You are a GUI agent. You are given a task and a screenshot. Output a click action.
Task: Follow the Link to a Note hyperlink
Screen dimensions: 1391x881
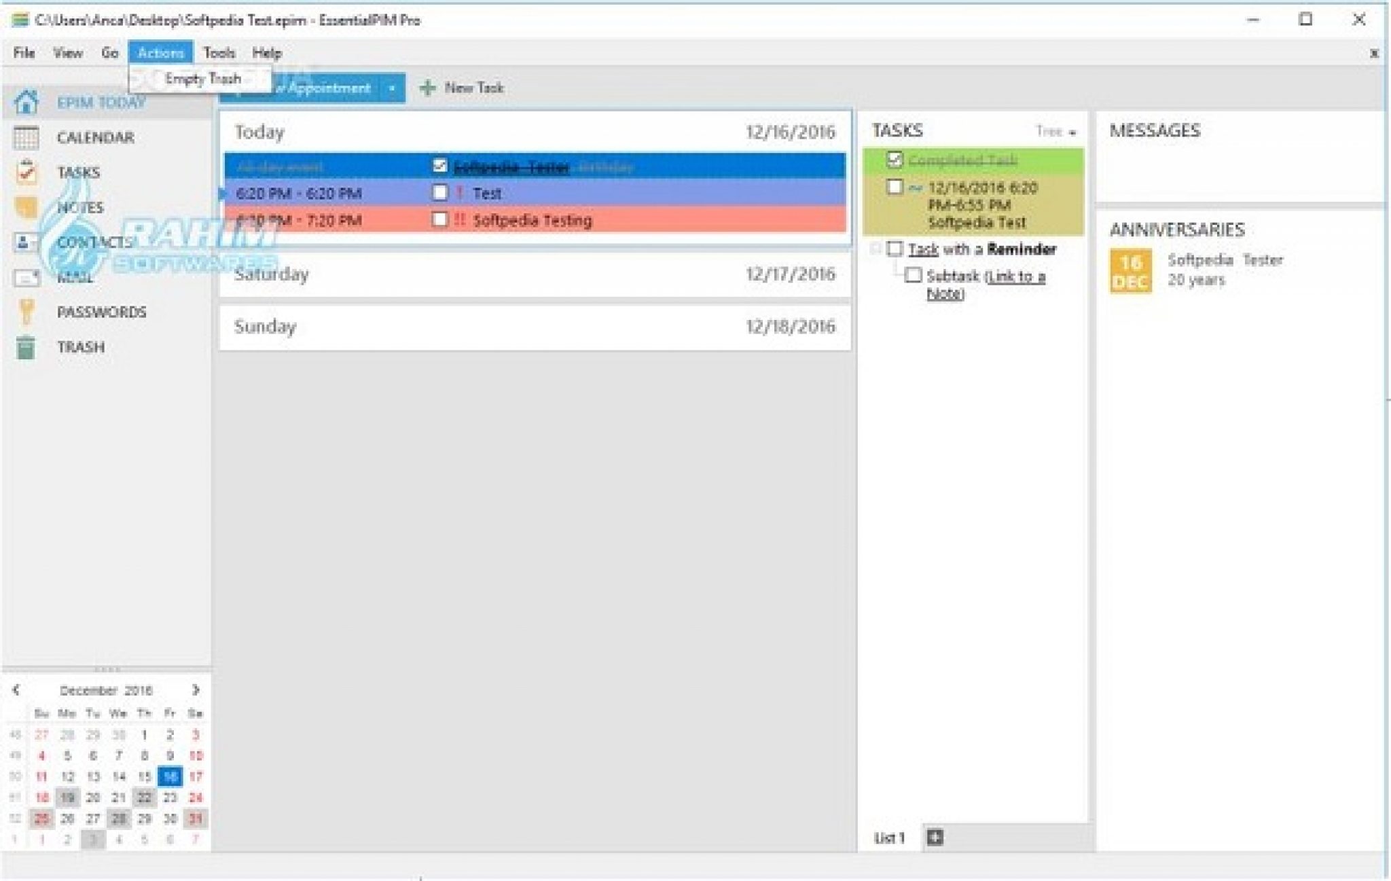[1015, 276]
